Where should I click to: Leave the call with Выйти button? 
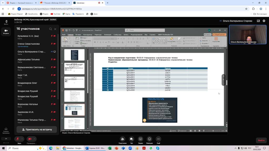(x=261, y=140)
